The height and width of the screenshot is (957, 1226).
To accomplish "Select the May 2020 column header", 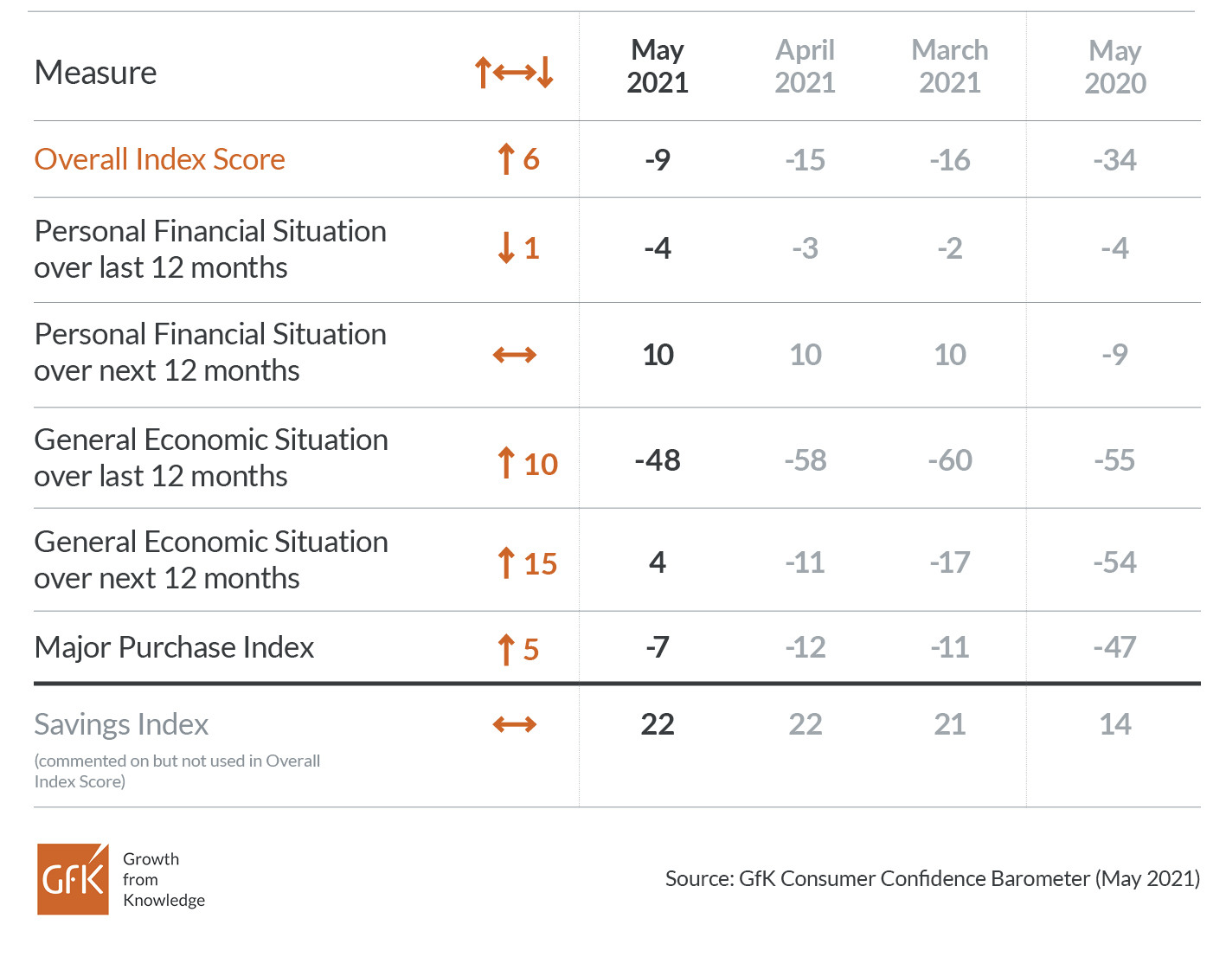I will tap(1114, 67).
